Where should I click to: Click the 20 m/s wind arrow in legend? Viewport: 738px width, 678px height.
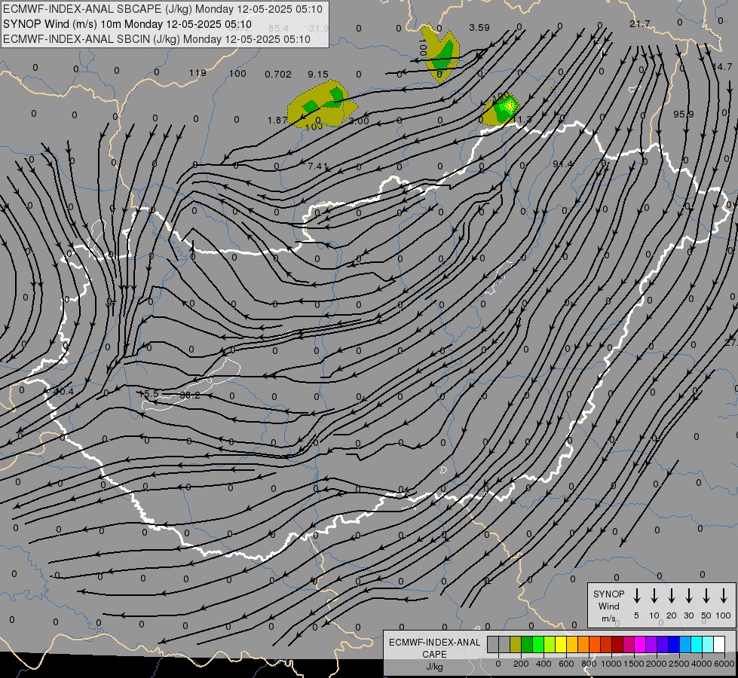[x=672, y=596]
